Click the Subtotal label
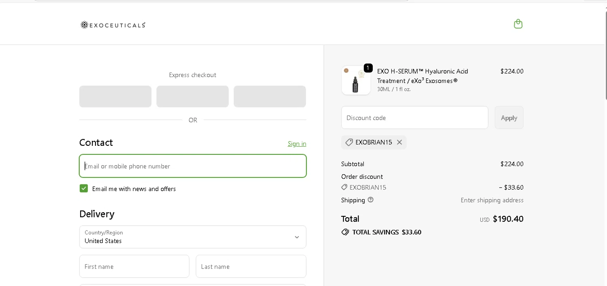This screenshot has width=607, height=286. coord(353,164)
